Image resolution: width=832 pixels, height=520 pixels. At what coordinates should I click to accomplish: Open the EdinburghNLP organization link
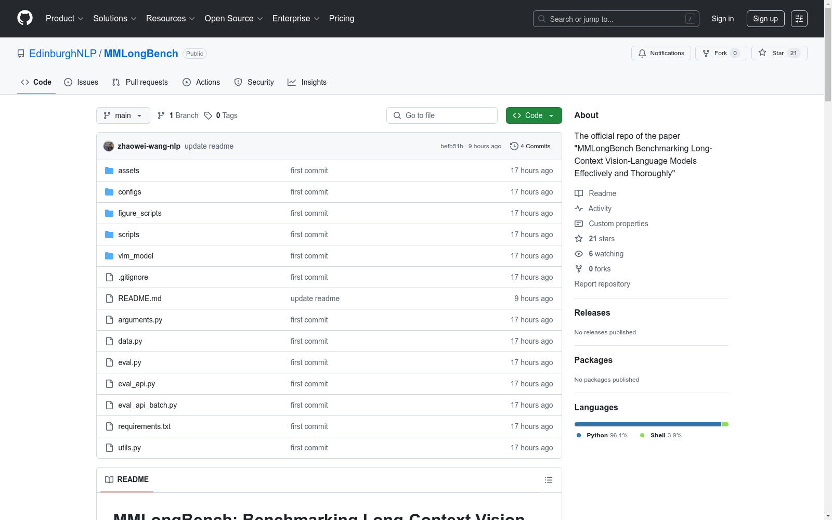(63, 54)
